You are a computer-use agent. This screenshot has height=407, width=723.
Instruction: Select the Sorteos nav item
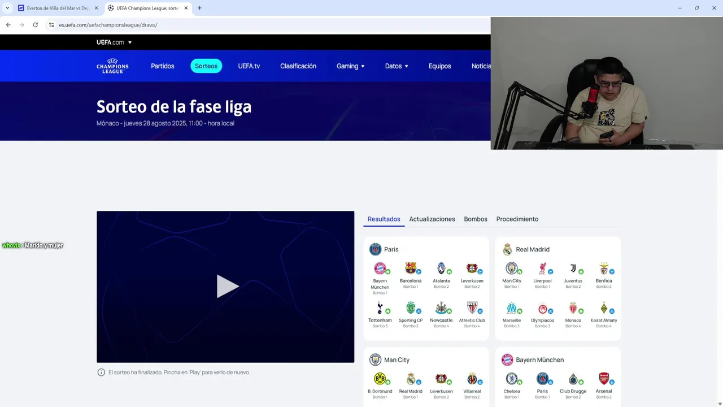[x=206, y=66]
